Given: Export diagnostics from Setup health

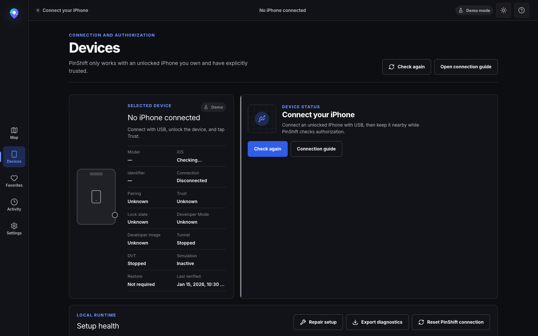Looking at the screenshot, I should pyautogui.click(x=377, y=322).
